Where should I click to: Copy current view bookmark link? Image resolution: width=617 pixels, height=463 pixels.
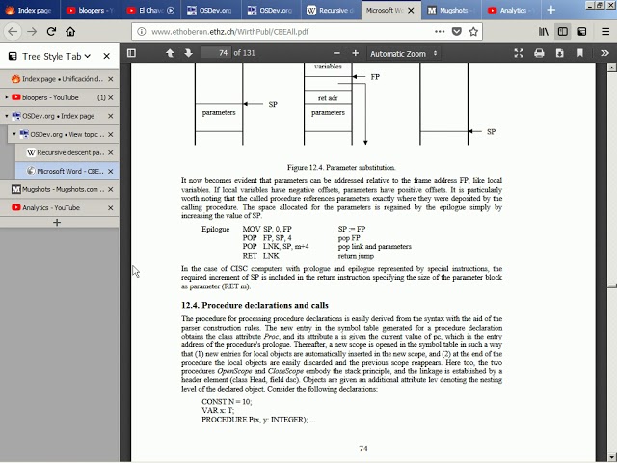580,53
